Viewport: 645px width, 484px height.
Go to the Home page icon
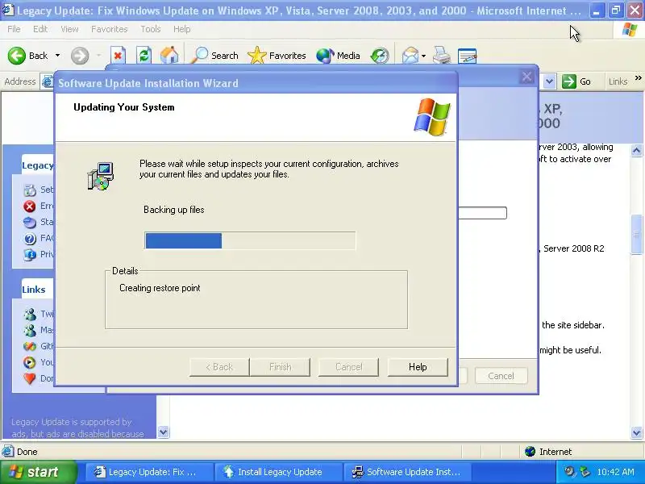[169, 56]
